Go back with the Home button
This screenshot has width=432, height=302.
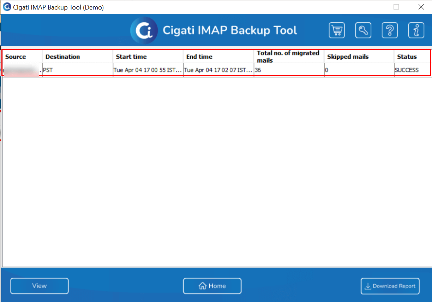pyautogui.click(x=212, y=286)
